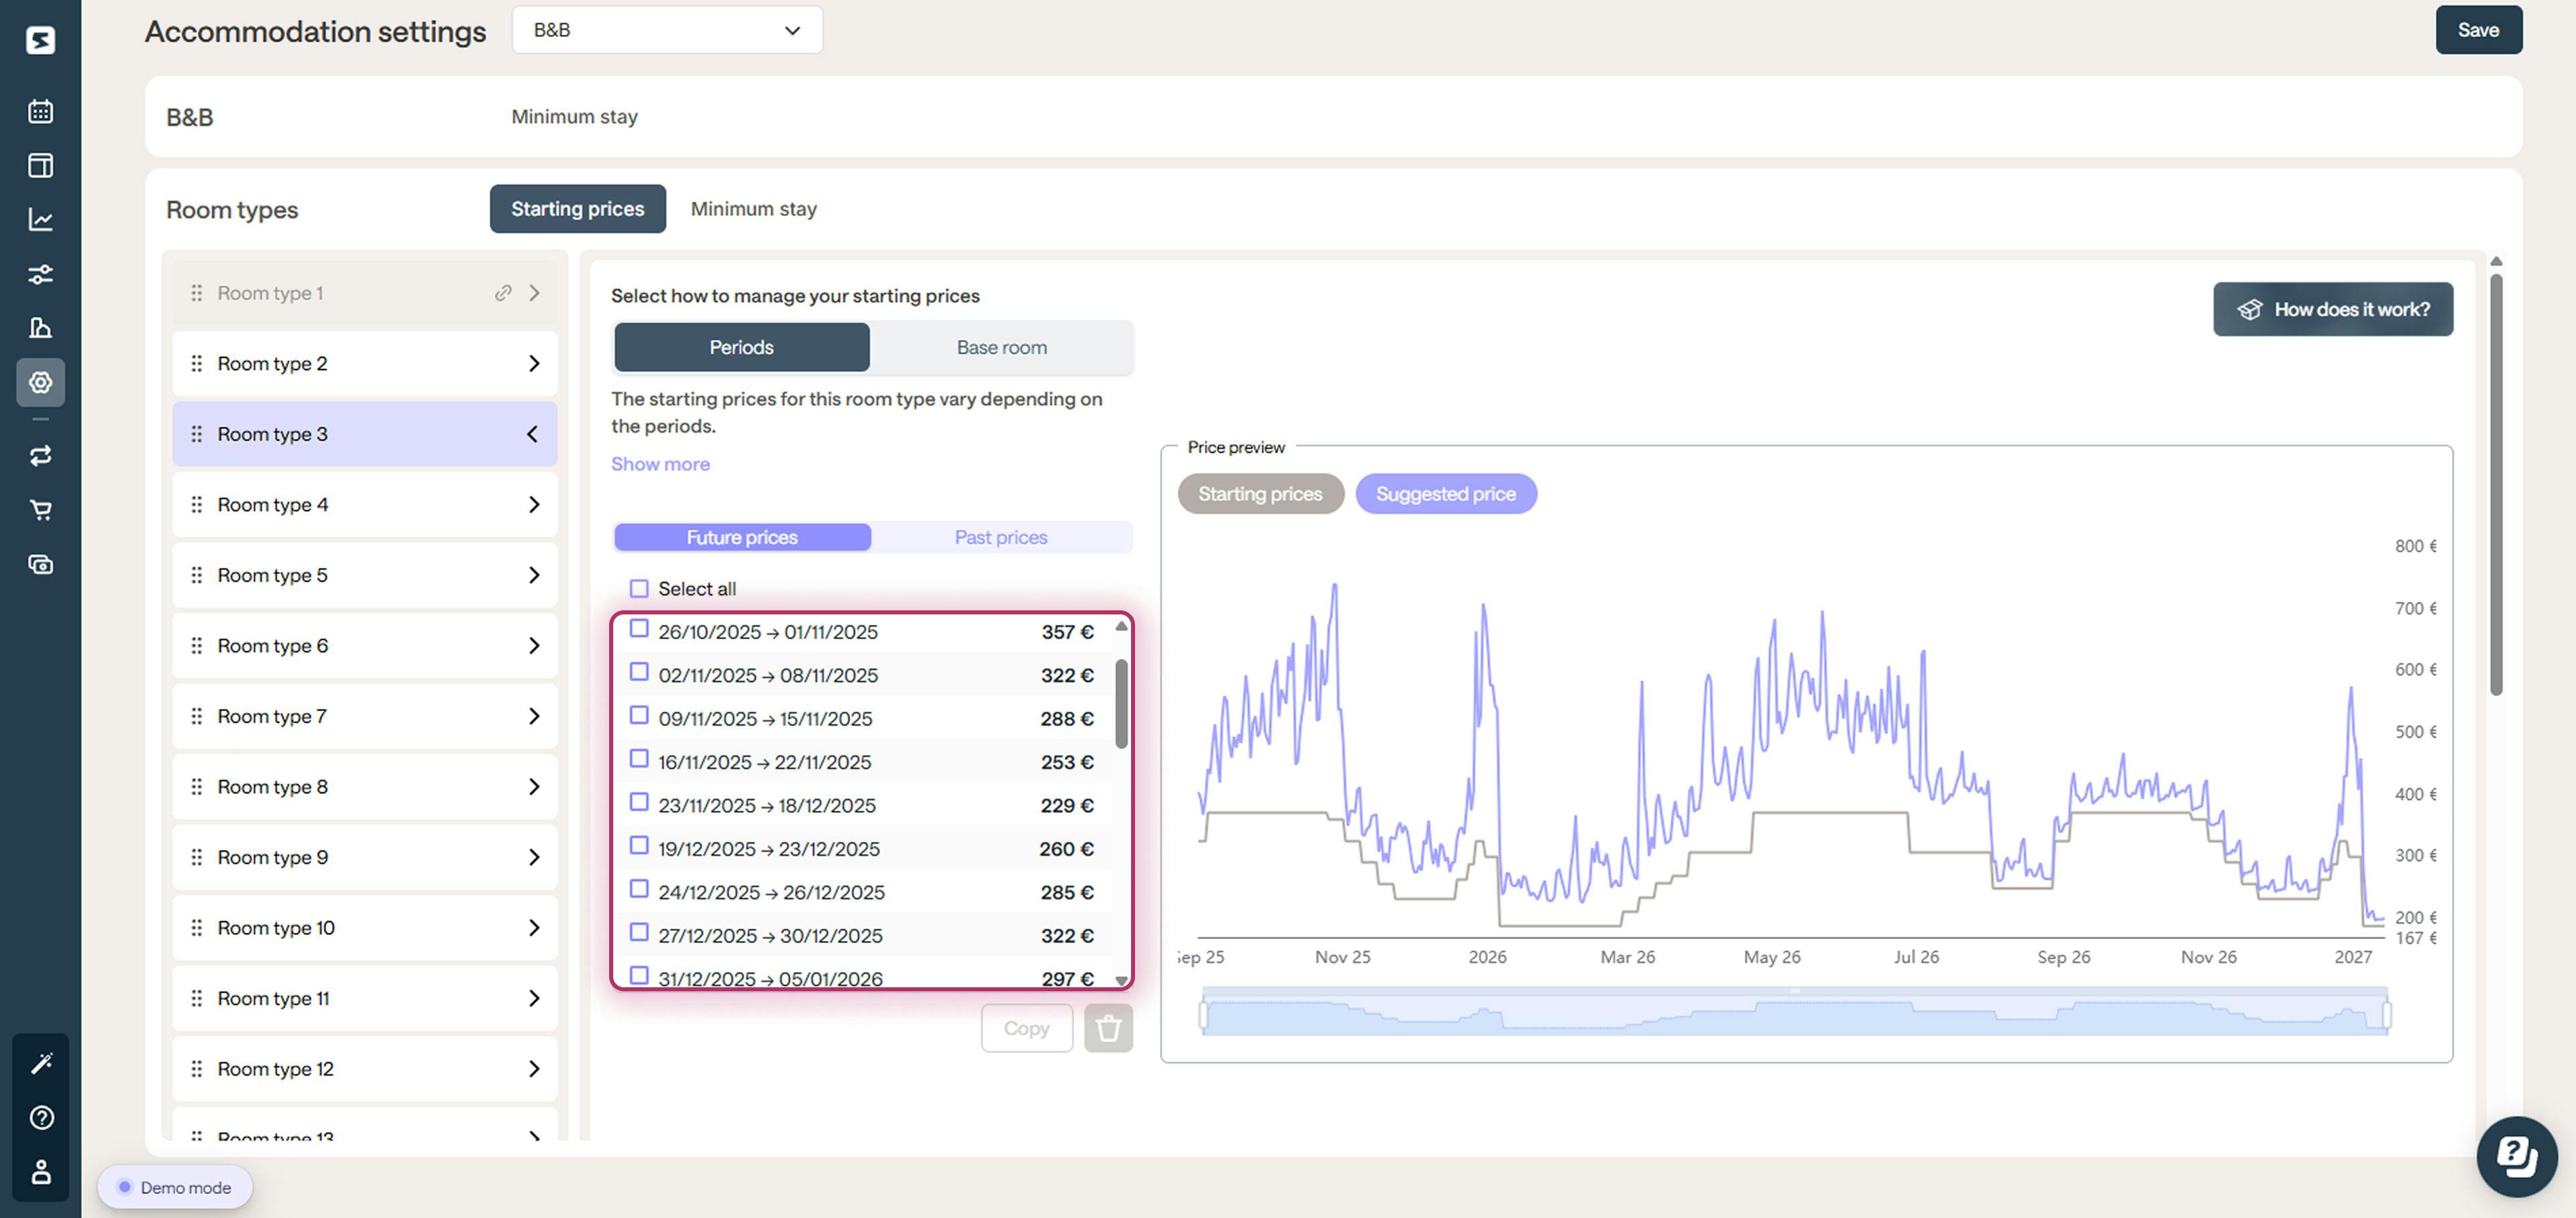Image resolution: width=2576 pixels, height=1218 pixels.
Task: Open the sliders adjustments sidebar icon
Action: pos(40,274)
